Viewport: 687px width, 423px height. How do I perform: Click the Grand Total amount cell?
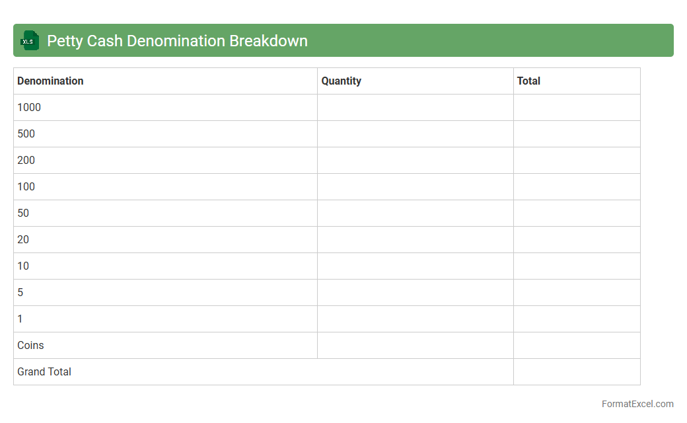(x=576, y=371)
